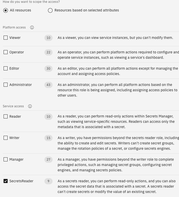
Task: Click the Platform access info icon
Action: [32, 27]
